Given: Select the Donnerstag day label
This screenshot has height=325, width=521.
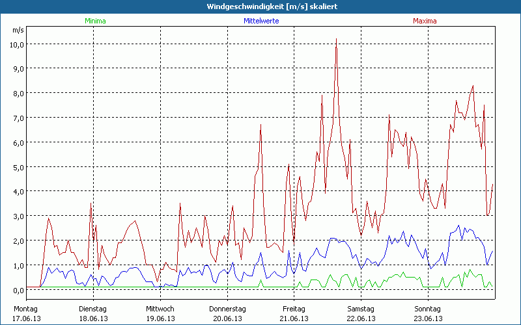Looking at the screenshot, I should pyautogui.click(x=227, y=308).
